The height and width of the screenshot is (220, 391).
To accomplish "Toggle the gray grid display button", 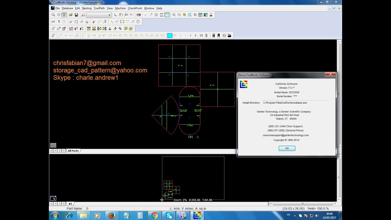I will coord(156,15).
